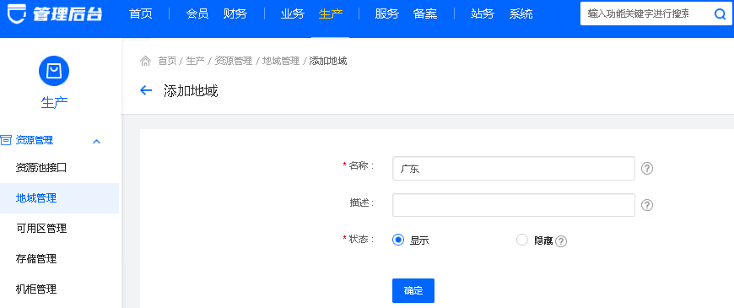Click the home icon in breadcrumb
The image size is (734, 308).
[146, 61]
